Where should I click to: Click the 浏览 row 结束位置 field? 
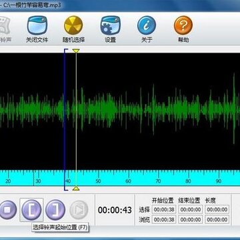[191, 219]
